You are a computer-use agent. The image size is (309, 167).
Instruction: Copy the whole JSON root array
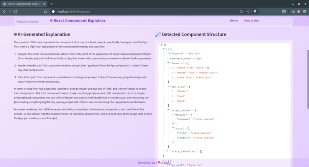tap(165, 45)
